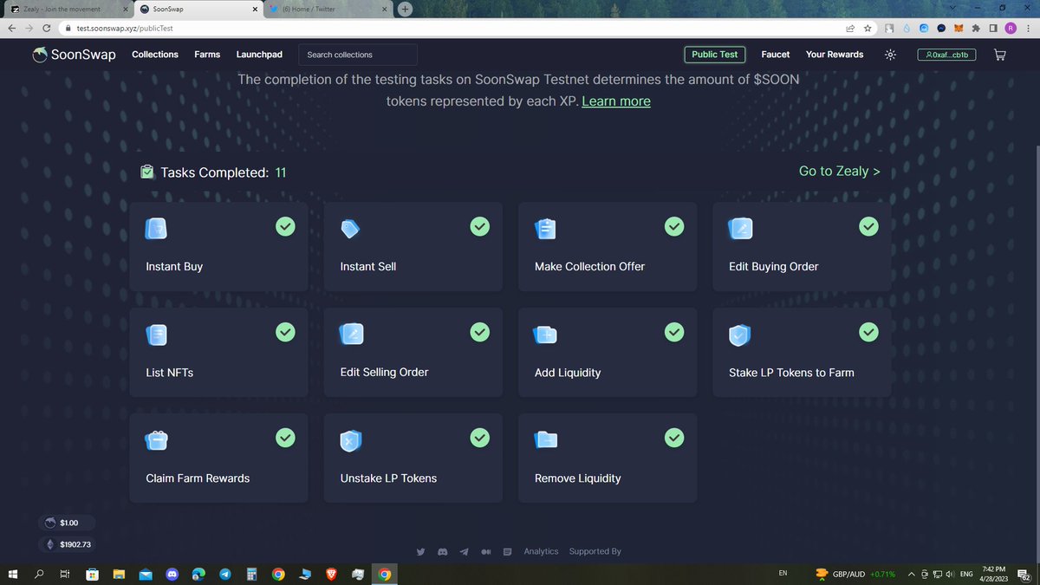Image resolution: width=1040 pixels, height=585 pixels.
Task: Click the Add Liquidity folder icon
Action: [x=546, y=335]
